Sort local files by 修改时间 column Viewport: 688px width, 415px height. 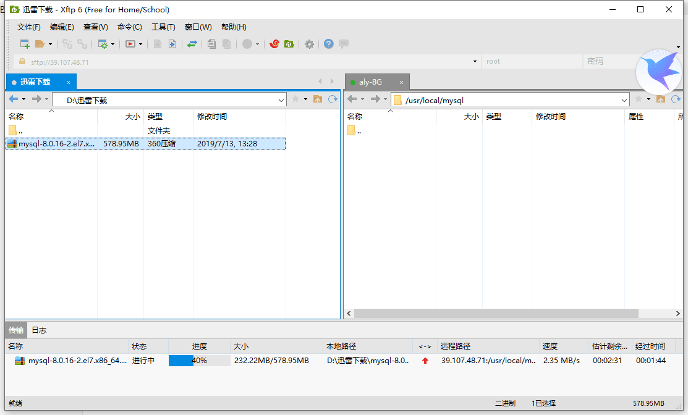tap(212, 117)
